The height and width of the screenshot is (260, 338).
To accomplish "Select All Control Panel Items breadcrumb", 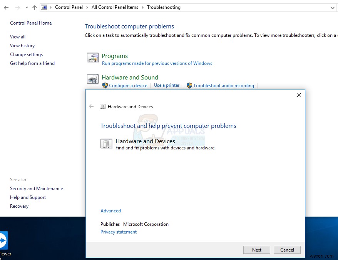I will pyautogui.click(x=115, y=7).
